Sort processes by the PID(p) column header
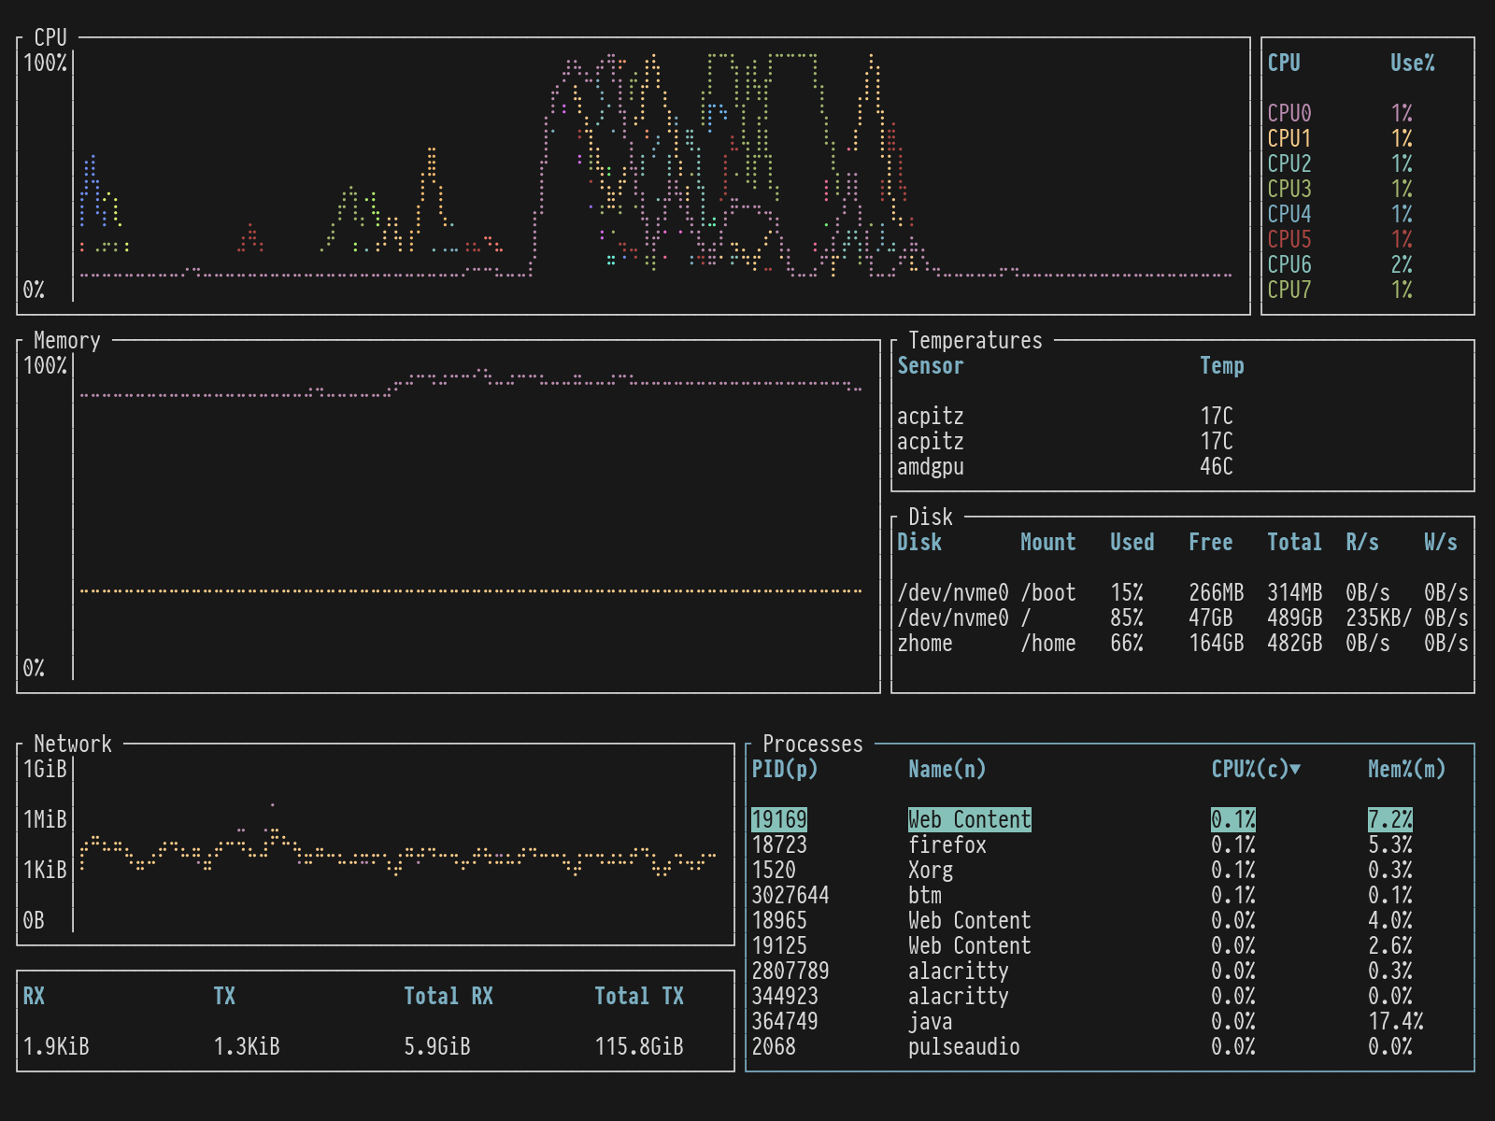Image resolution: width=1495 pixels, height=1121 pixels. tap(785, 769)
